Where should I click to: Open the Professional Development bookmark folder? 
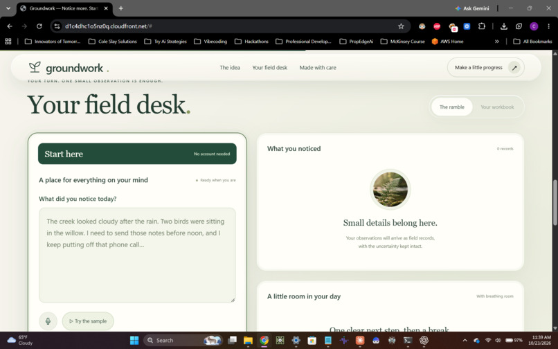click(303, 42)
